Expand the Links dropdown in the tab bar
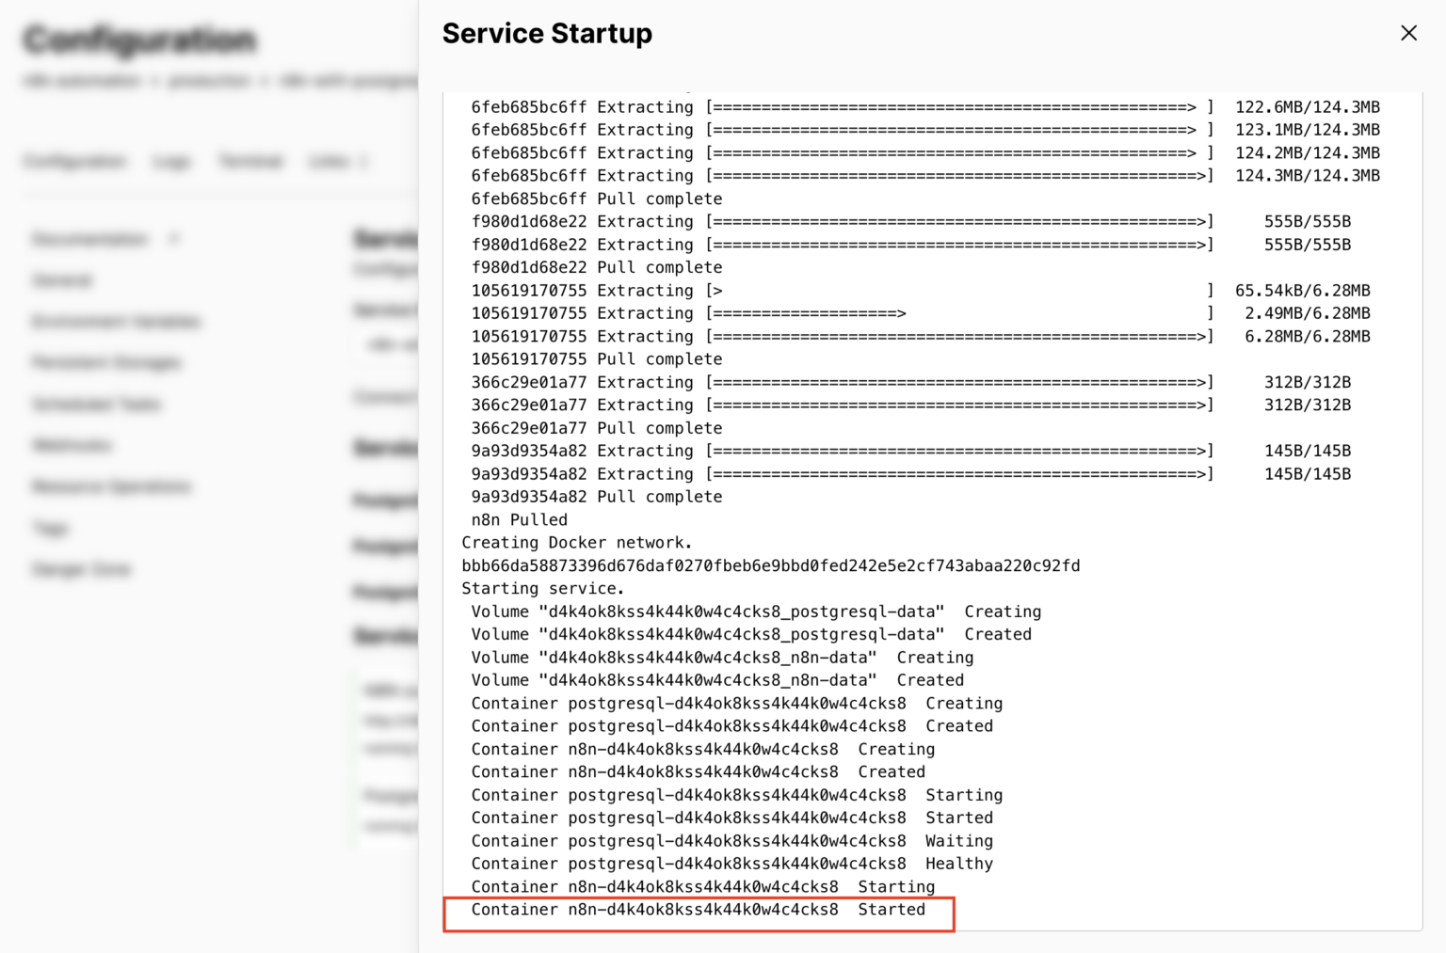The image size is (1446, 953). coord(337,161)
